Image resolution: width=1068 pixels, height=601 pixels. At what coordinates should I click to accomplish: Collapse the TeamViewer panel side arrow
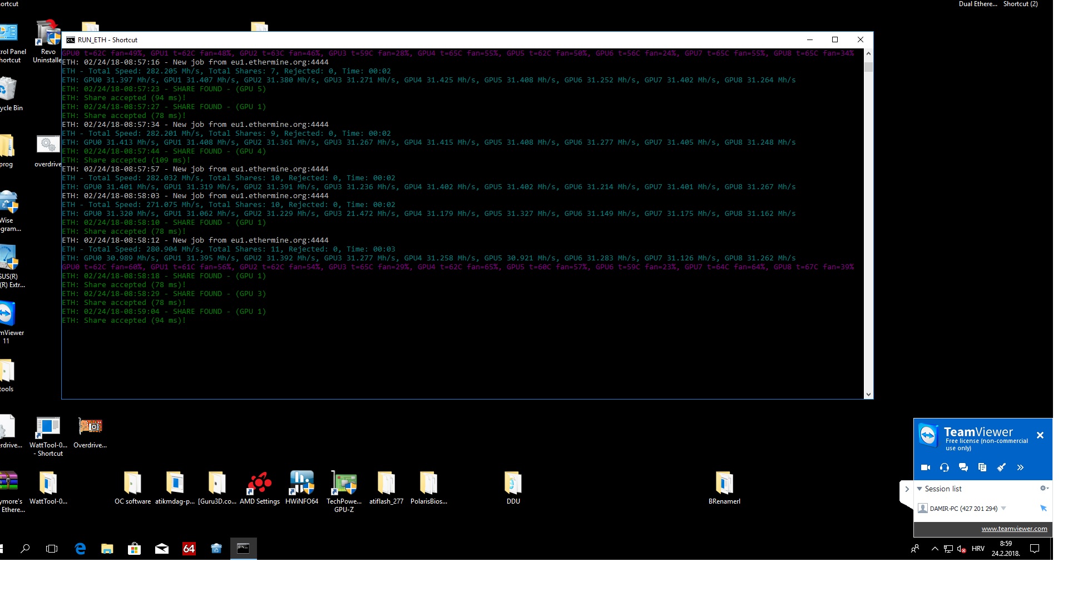907,489
